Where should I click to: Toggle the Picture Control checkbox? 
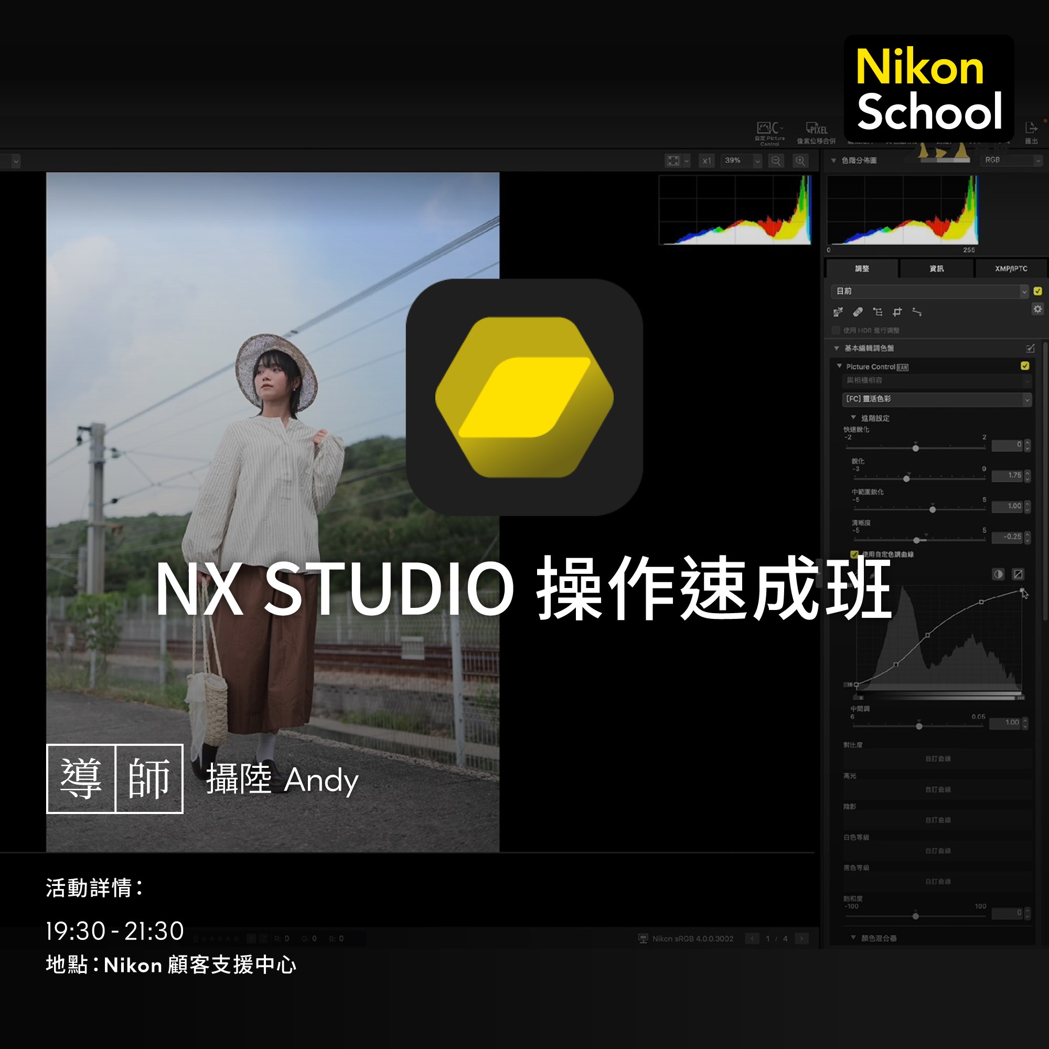[1025, 366]
